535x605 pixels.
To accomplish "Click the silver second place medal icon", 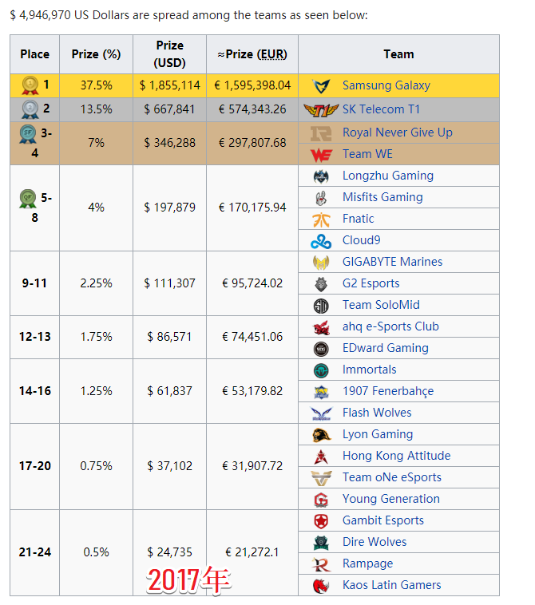I will click(x=30, y=109).
